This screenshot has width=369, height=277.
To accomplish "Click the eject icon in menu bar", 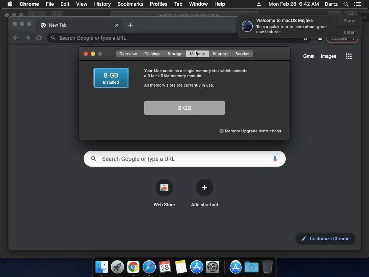I will 259,4.
